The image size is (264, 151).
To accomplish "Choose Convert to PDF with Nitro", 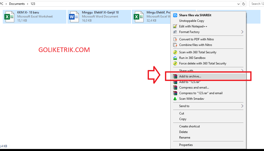I will (208, 39).
